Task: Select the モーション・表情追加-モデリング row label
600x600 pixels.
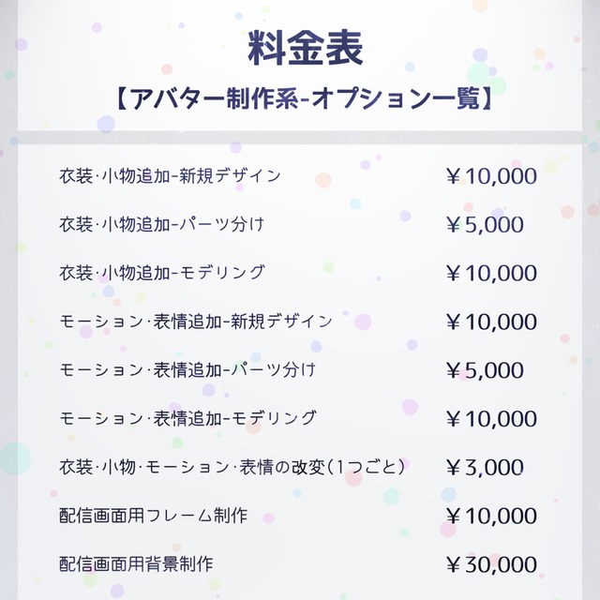Action: click(187, 418)
